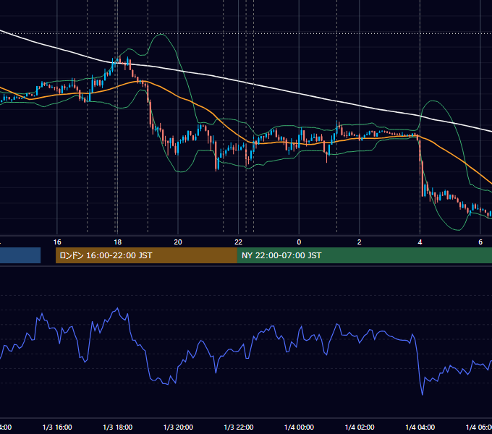Click the "2" hour label on upper time axis
Screen dimensions: 492x434
point(360,242)
